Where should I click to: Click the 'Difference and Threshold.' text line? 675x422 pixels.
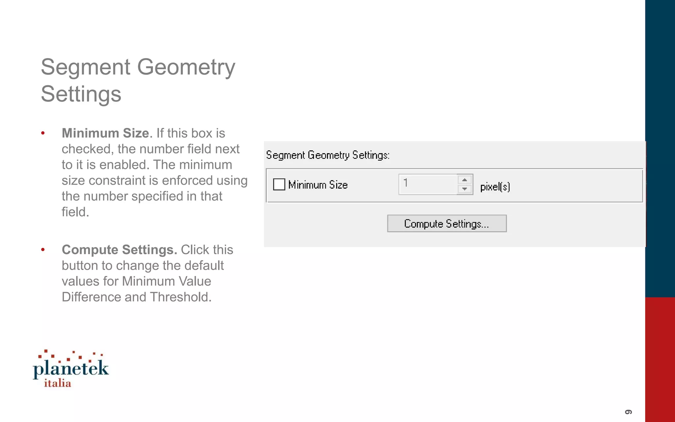tap(136, 297)
